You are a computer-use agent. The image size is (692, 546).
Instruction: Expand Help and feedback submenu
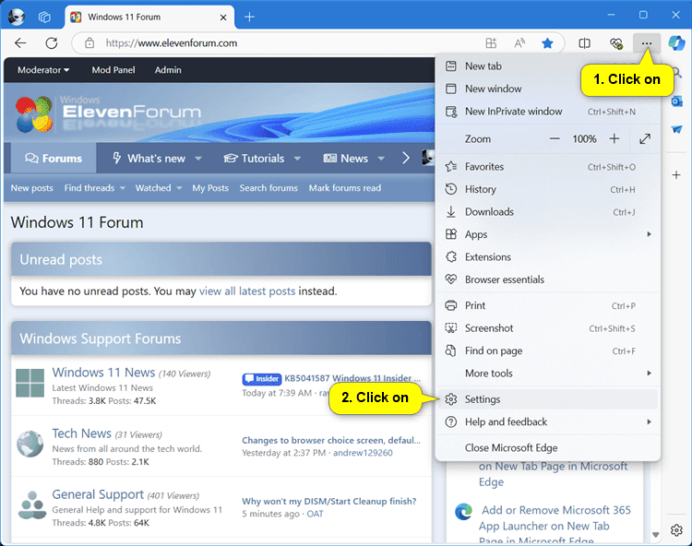point(548,421)
